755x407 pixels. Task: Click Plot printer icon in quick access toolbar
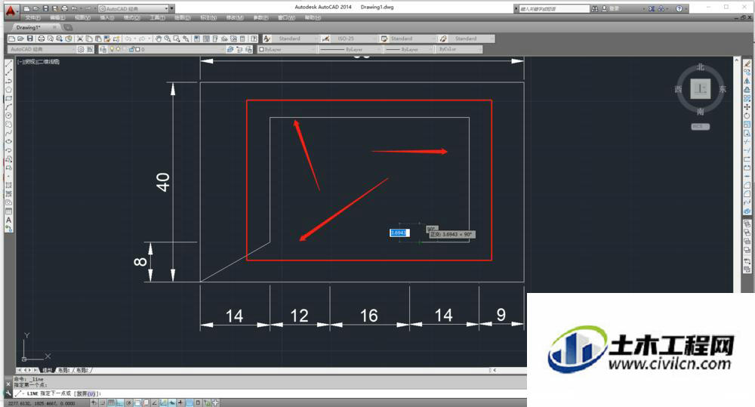[x=64, y=8]
